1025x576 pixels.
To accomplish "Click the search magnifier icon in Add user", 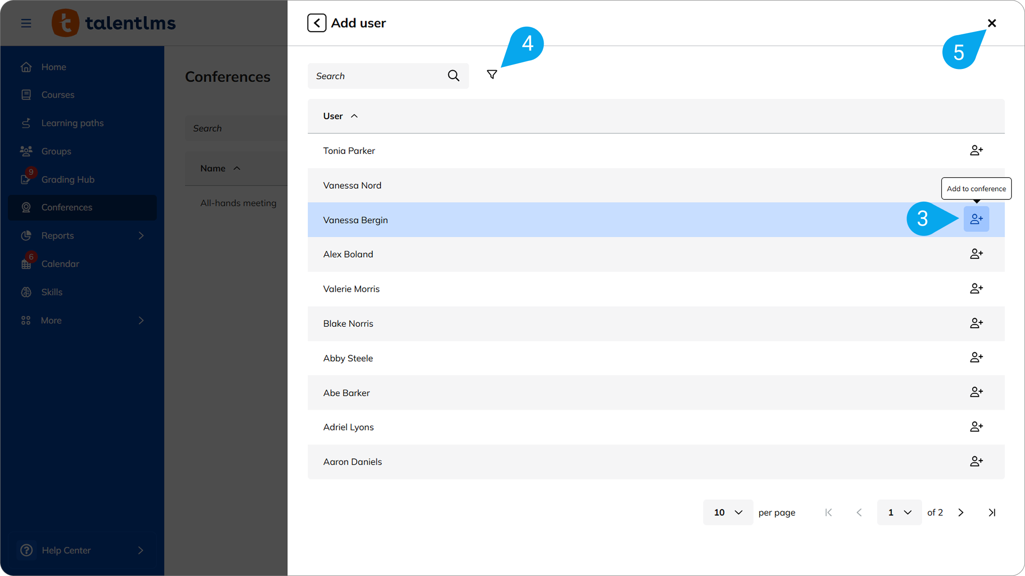I will pyautogui.click(x=453, y=76).
